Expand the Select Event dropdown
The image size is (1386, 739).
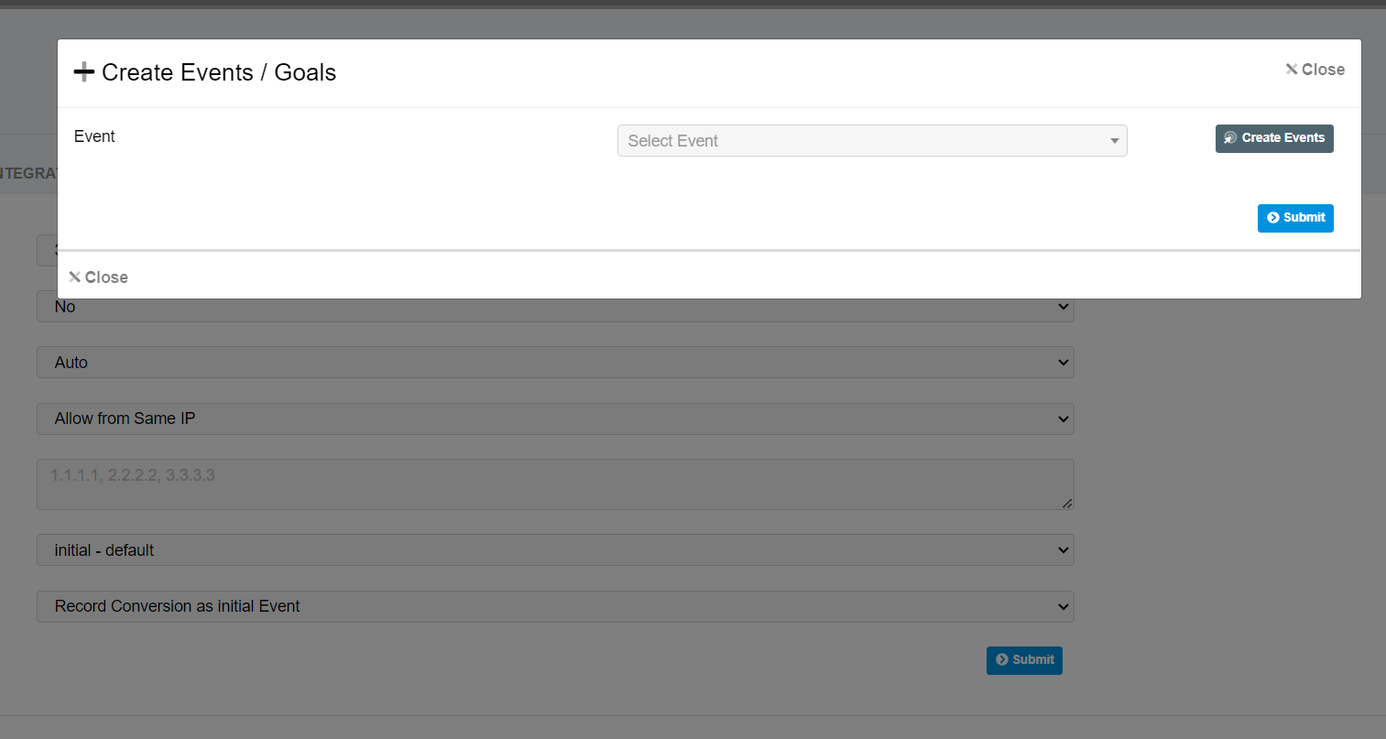[871, 141]
